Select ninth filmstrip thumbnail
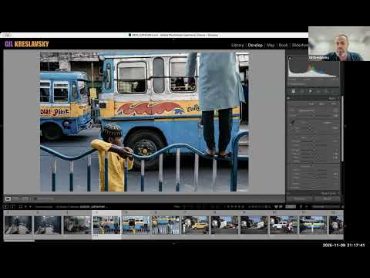Image resolution: width=370 pixels, height=278 pixels. coord(254,225)
